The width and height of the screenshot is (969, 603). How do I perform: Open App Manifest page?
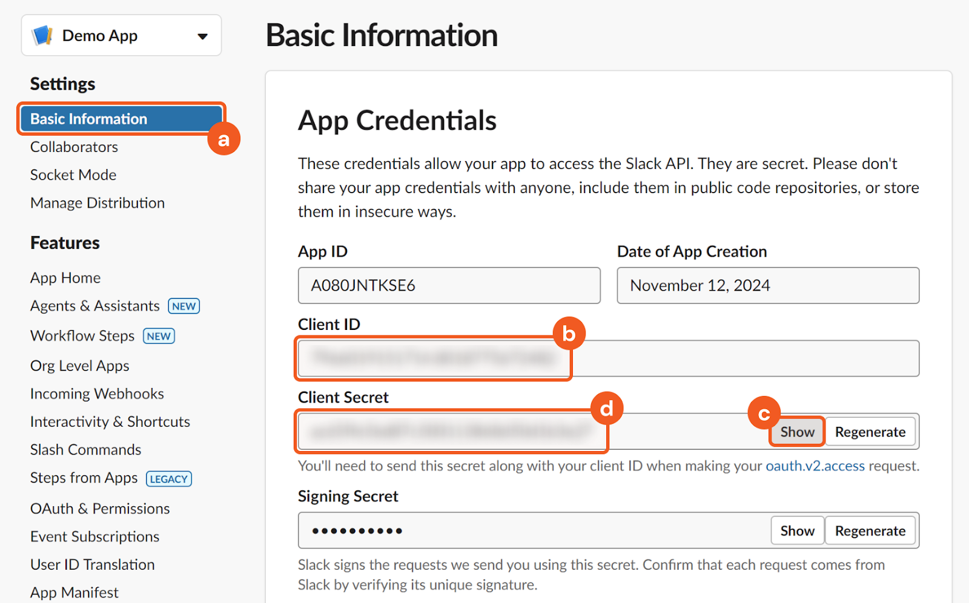(74, 592)
